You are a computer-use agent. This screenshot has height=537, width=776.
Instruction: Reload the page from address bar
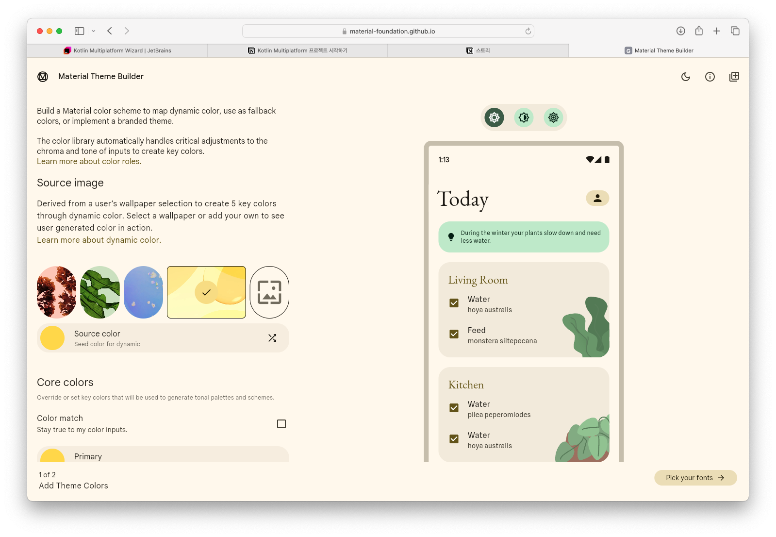click(528, 31)
